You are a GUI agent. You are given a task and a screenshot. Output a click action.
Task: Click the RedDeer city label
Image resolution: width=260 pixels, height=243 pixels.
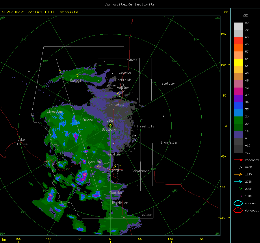click(122, 88)
